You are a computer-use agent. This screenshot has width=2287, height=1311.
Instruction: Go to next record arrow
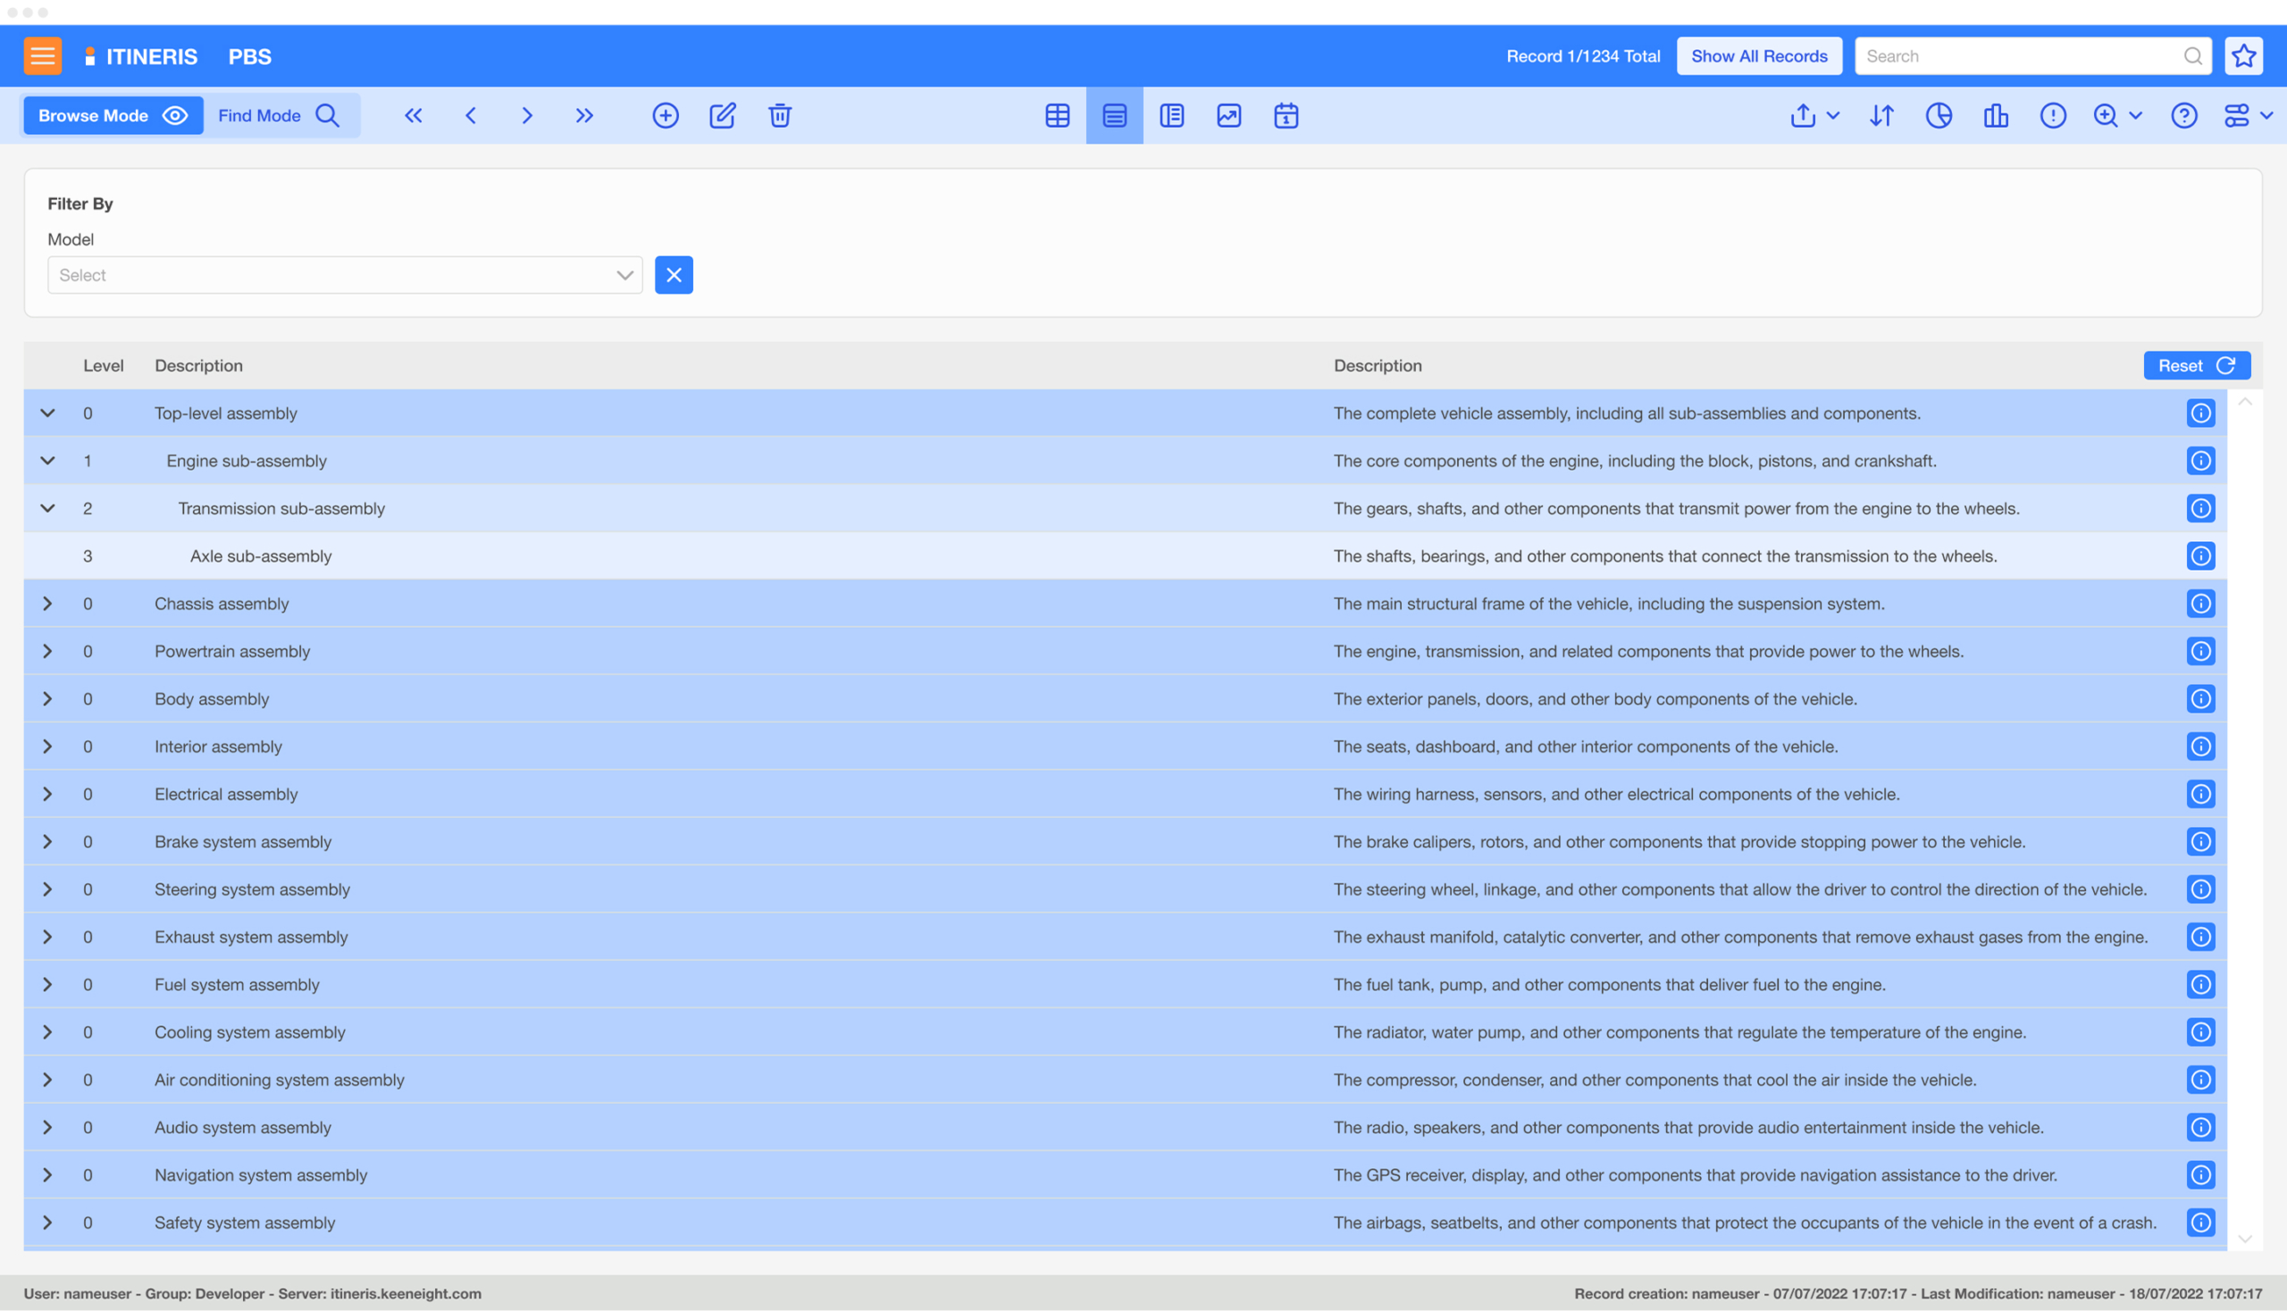(527, 115)
